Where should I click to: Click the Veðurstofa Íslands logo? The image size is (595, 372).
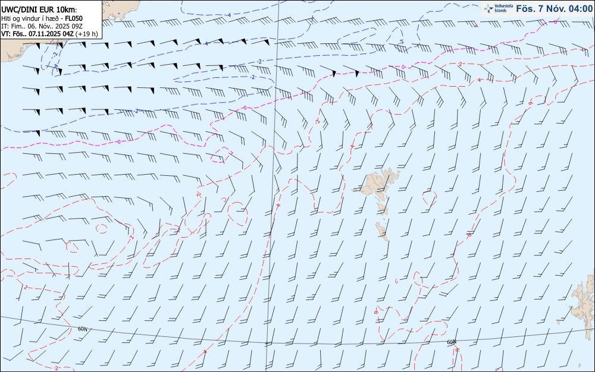point(498,8)
